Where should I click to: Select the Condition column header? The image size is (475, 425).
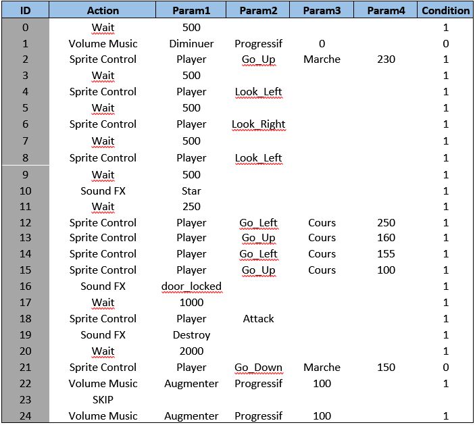pyautogui.click(x=445, y=10)
